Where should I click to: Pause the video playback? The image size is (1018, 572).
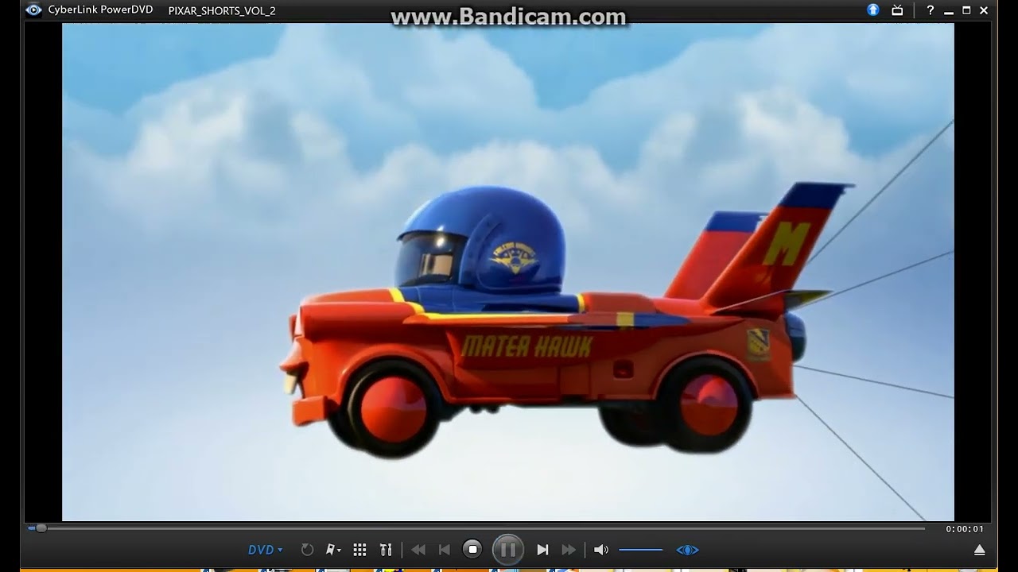point(508,550)
